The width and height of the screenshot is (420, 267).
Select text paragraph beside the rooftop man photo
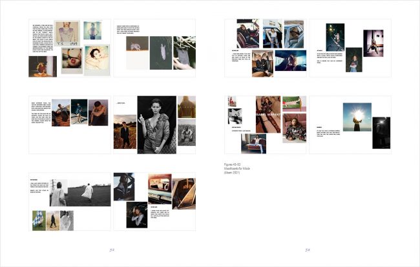point(41,112)
